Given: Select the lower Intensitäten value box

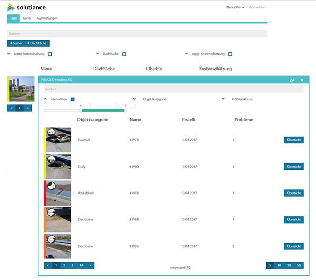Looking at the screenshot, I should point(81,105).
